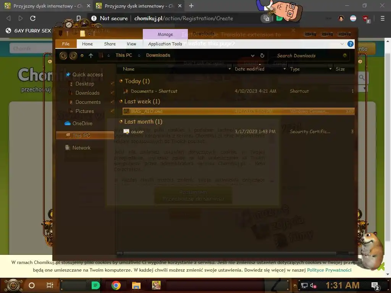The width and height of the screenshot is (391, 293).
Task: Reload the page in the browser
Action: coord(33,18)
